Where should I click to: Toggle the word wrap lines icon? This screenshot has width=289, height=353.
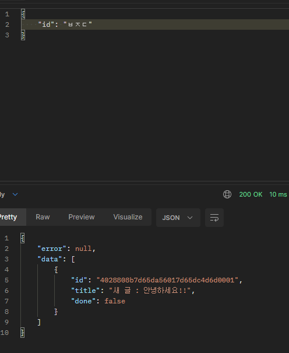coord(214,218)
